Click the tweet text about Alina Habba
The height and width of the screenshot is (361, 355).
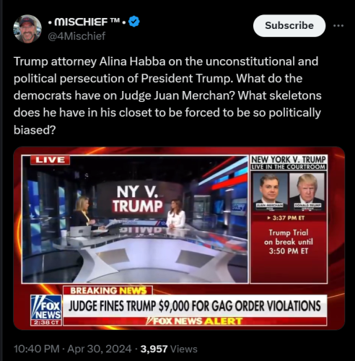167,95
